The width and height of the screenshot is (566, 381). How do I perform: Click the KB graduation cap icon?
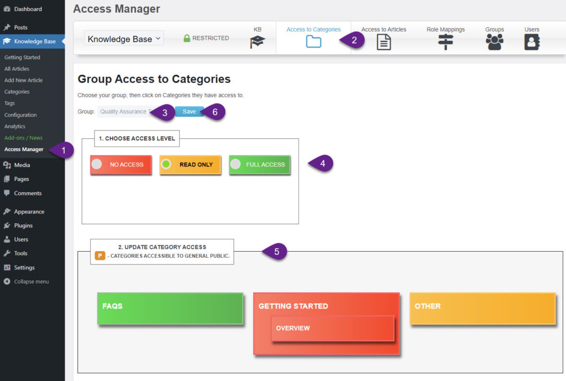(x=258, y=42)
